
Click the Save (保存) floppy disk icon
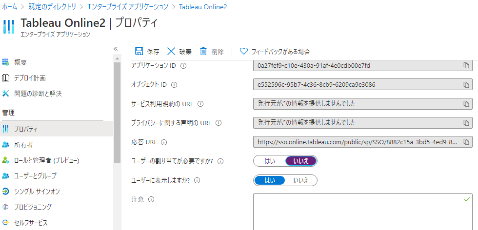pos(139,51)
